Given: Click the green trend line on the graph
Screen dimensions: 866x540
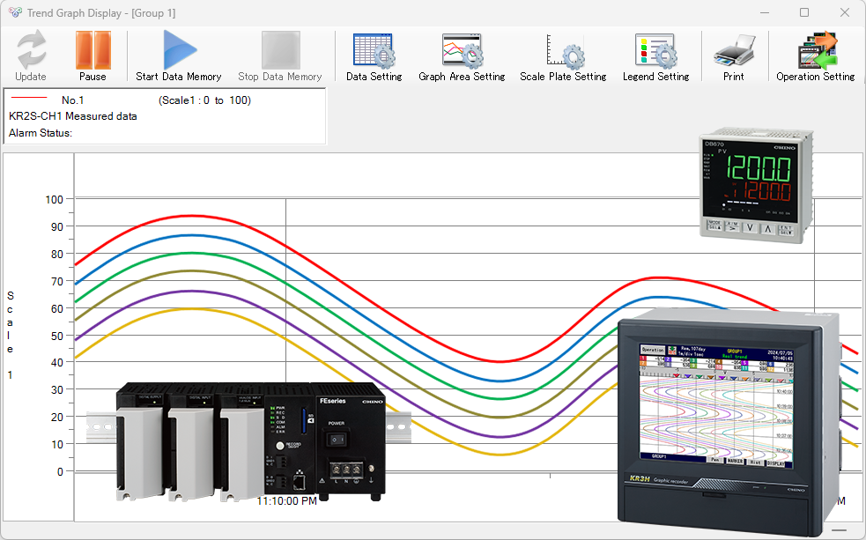Looking at the screenshot, I should [x=191, y=253].
